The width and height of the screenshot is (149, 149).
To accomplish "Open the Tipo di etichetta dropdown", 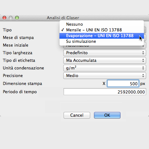I will (x=105, y=60).
